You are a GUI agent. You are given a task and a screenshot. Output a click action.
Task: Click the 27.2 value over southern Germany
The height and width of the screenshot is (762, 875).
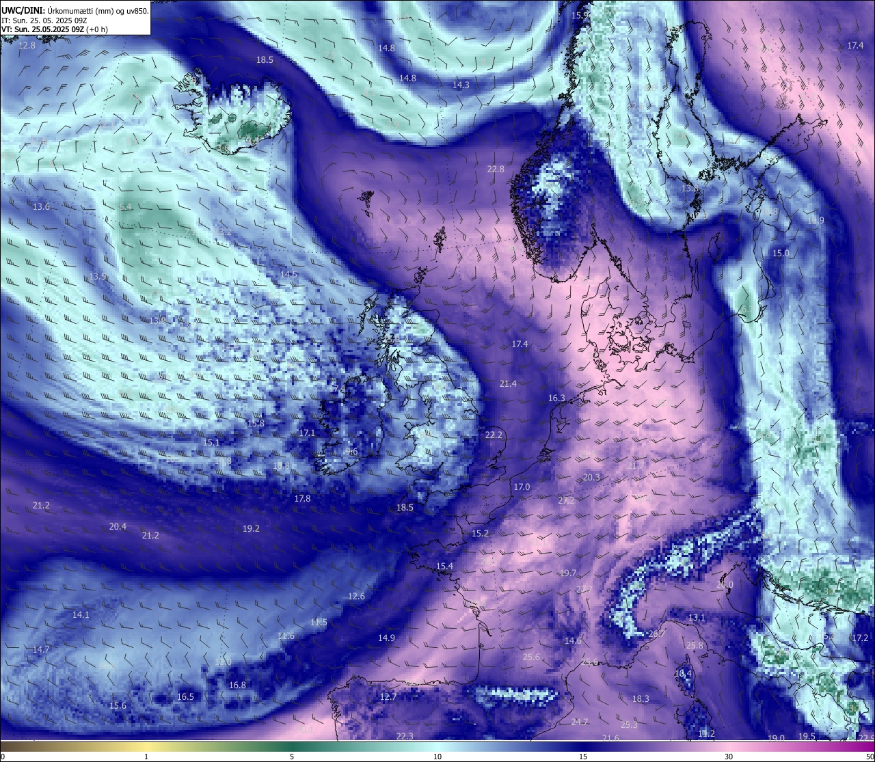566,501
